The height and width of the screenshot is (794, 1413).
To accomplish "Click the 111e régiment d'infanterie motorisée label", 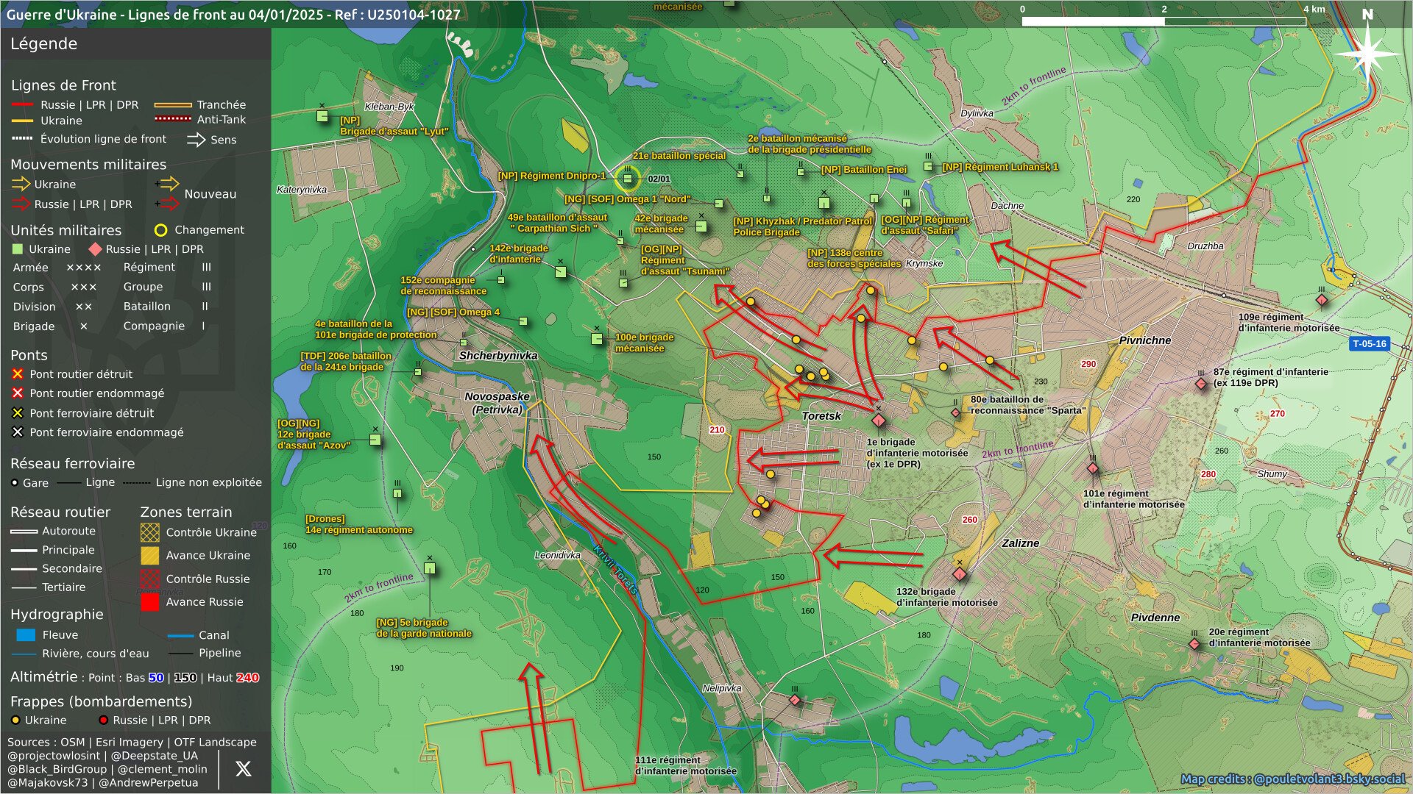I will (x=686, y=766).
